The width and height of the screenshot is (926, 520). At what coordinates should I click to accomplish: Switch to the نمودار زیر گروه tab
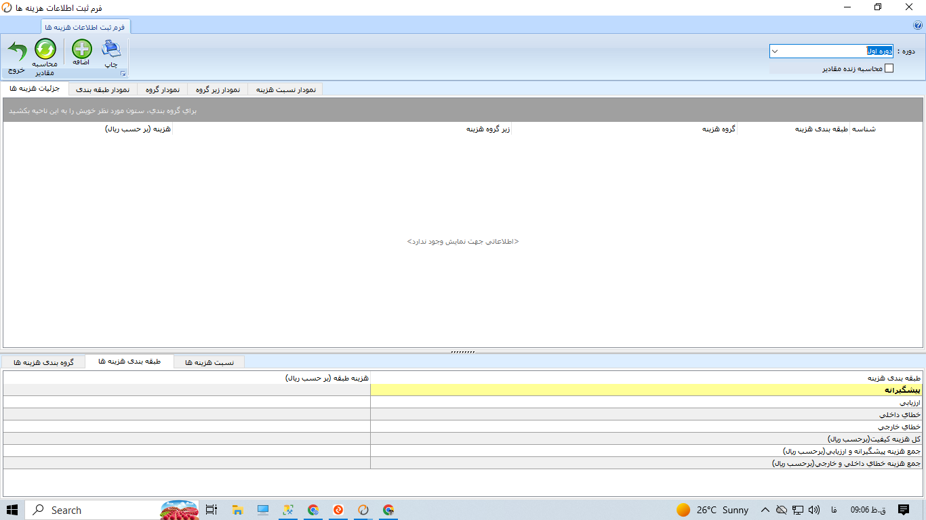[x=218, y=89]
